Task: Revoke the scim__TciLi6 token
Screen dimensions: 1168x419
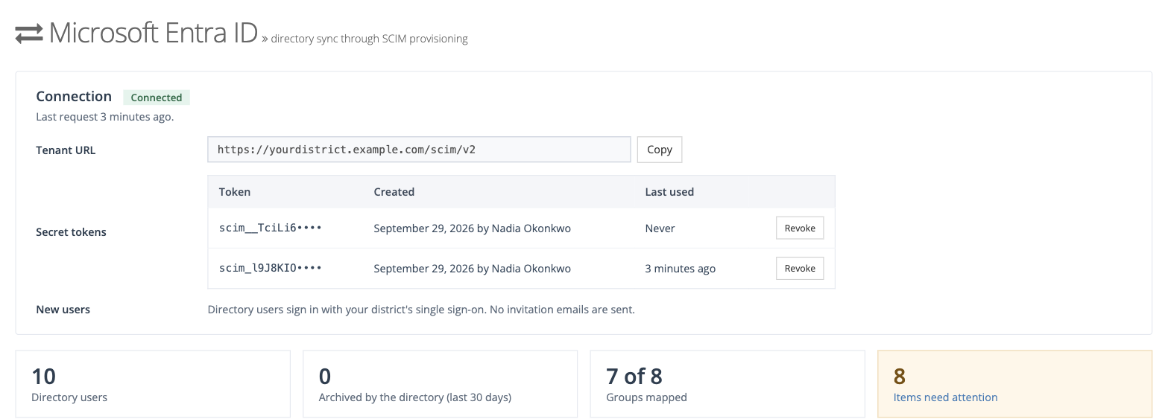Action: point(800,228)
